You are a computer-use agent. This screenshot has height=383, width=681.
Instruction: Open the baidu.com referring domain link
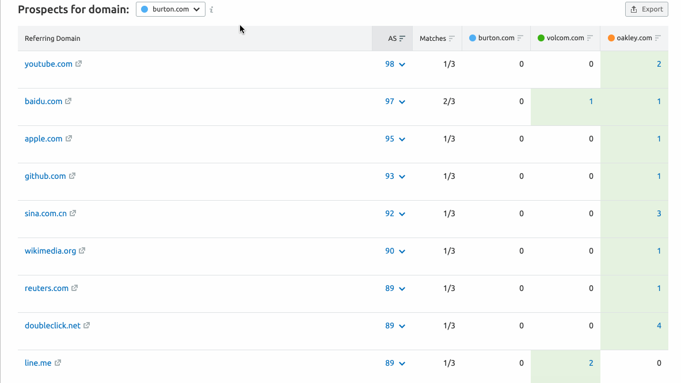(43, 101)
